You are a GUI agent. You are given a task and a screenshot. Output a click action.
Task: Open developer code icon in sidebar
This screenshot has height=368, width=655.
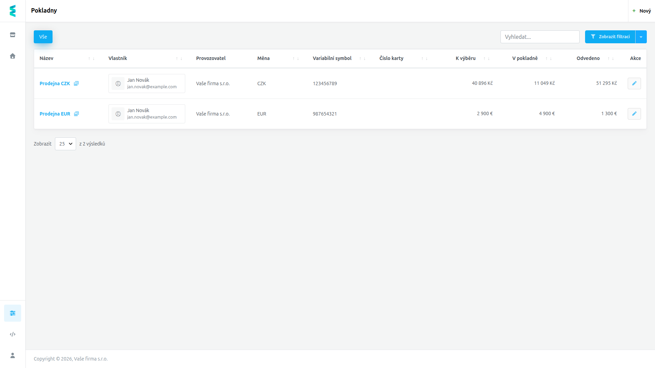tap(13, 334)
